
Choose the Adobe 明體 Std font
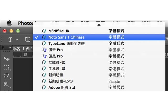[99, 87]
